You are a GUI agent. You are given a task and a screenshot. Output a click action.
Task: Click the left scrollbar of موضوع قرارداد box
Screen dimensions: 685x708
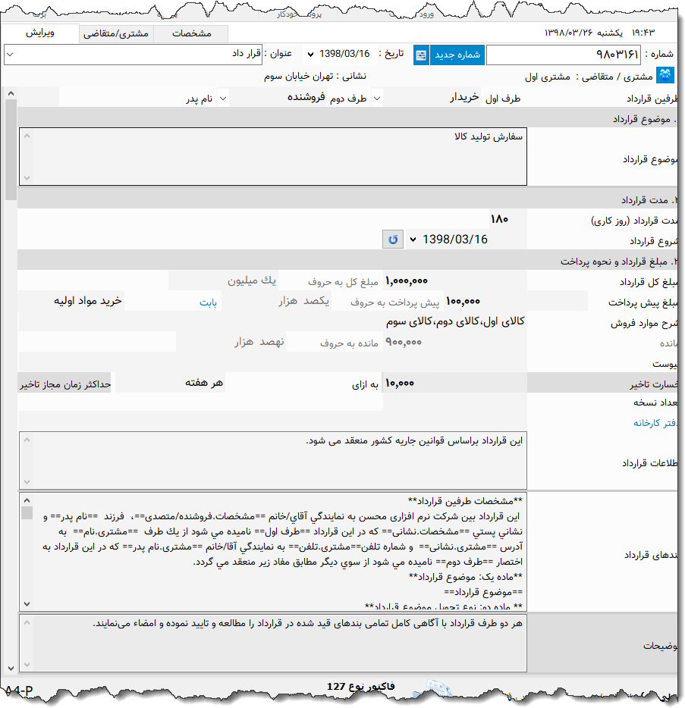(25, 155)
